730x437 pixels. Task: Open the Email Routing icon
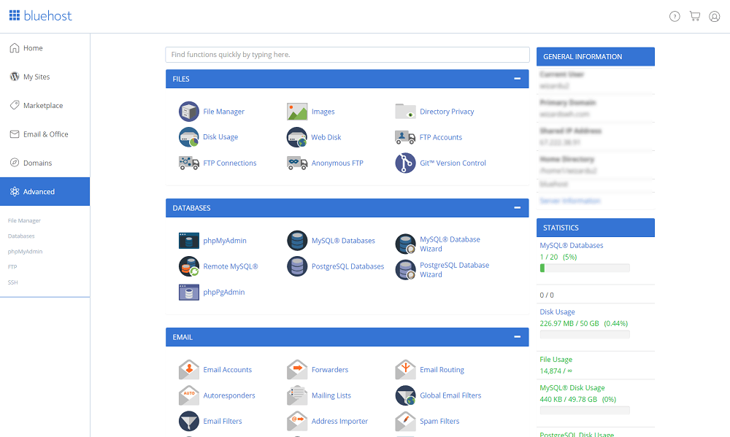click(x=405, y=370)
